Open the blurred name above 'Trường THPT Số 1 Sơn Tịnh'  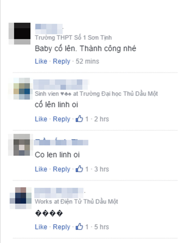[x=49, y=29]
